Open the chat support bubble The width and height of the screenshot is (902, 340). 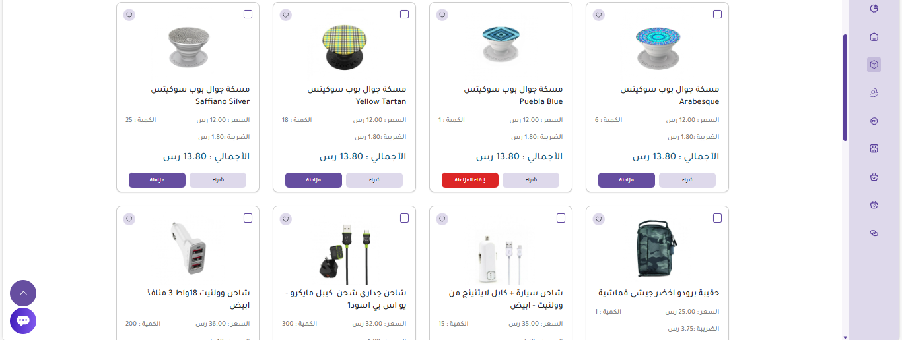coord(23,321)
